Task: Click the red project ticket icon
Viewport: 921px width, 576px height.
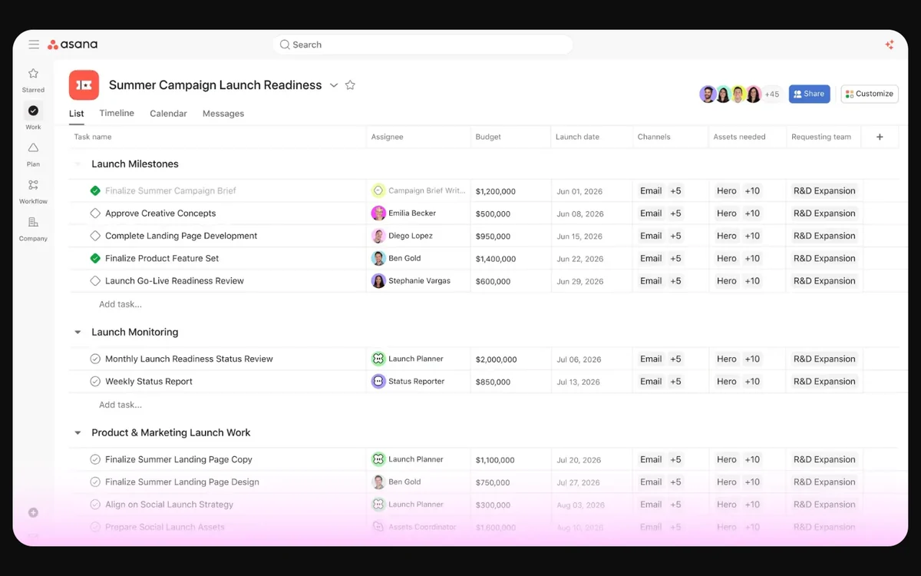Action: pyautogui.click(x=84, y=85)
